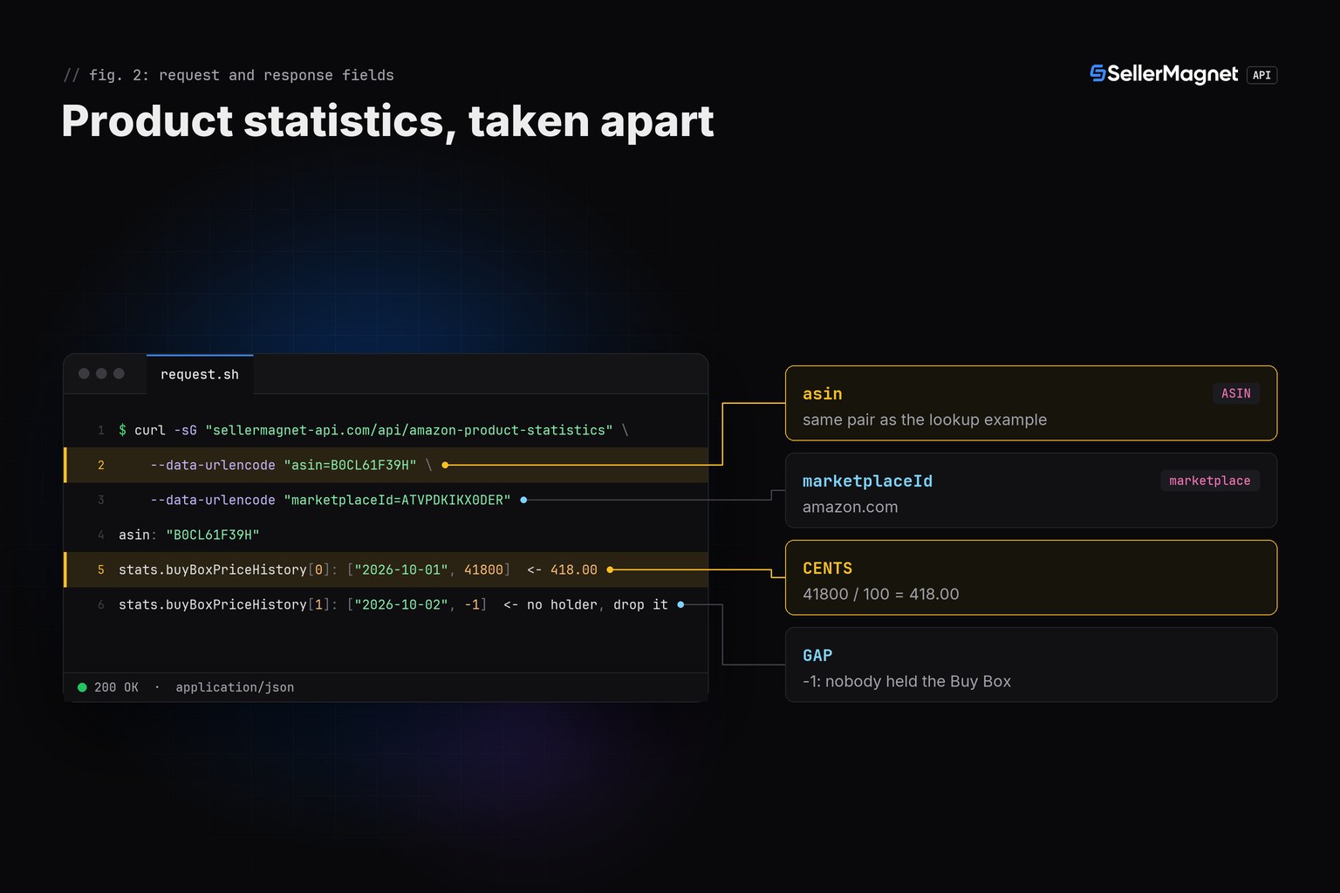Click the pink marketplace tag

point(1209,481)
